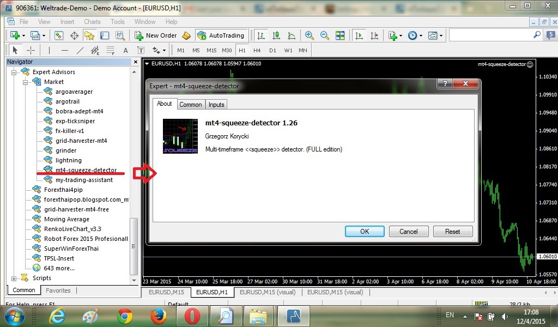Click OK in the Expert dialog

click(x=365, y=231)
